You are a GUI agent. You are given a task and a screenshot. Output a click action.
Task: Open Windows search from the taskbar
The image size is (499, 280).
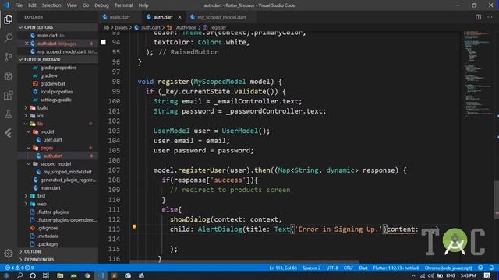pyautogui.click(x=19, y=275)
